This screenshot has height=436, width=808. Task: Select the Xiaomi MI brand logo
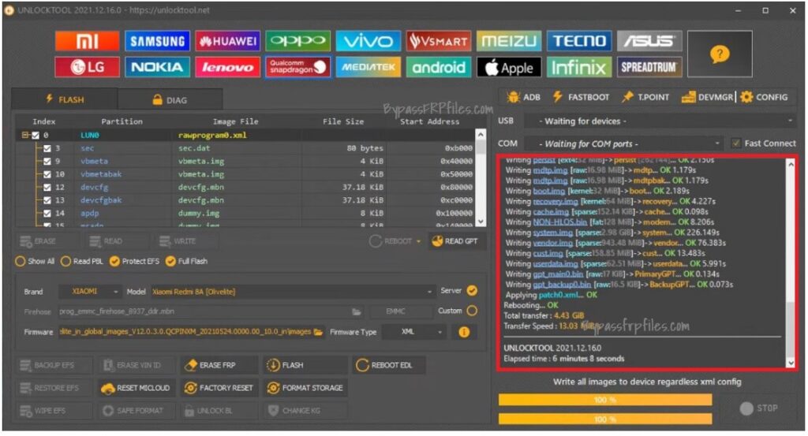click(x=87, y=41)
